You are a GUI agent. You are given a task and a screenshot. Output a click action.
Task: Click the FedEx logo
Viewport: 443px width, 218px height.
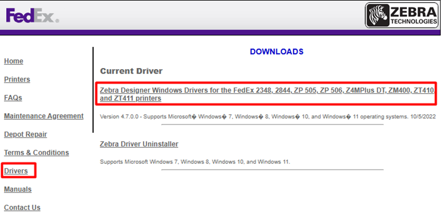pyautogui.click(x=32, y=16)
